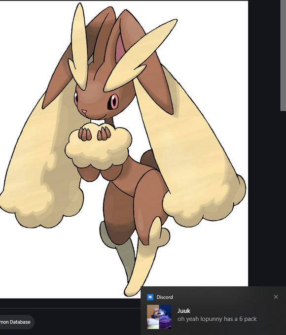
Task: Open message 'oh yeah lopunny has a 6 pack'
Action: (x=217, y=319)
